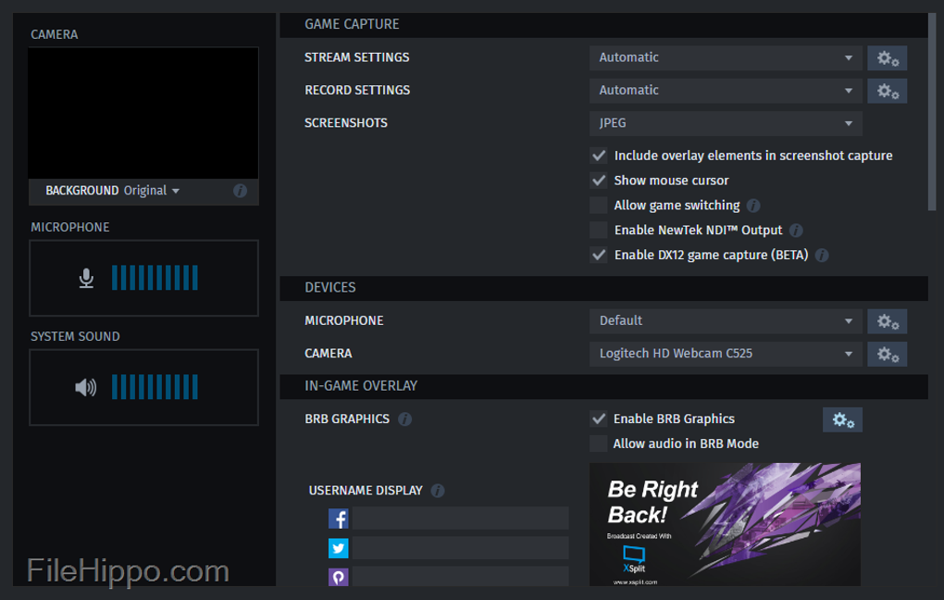Image resolution: width=944 pixels, height=600 pixels.
Task: Open the Screenshots JPEG format dropdown
Action: coord(726,123)
